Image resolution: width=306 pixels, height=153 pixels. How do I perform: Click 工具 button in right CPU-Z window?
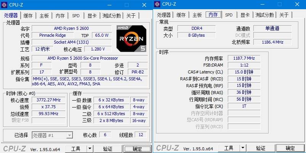tap(229, 148)
